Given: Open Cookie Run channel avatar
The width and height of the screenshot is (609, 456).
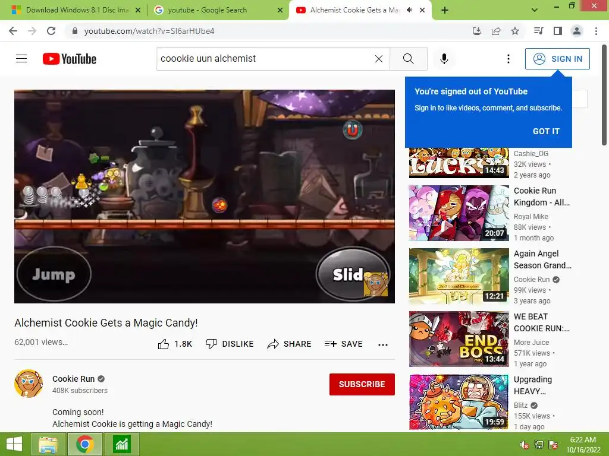Looking at the screenshot, I should [29, 383].
